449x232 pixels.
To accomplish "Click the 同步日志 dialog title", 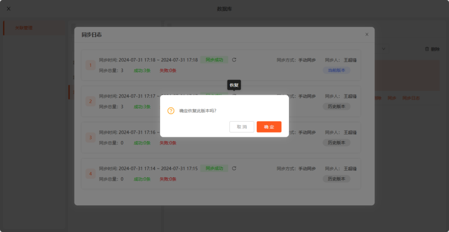I will (91, 35).
